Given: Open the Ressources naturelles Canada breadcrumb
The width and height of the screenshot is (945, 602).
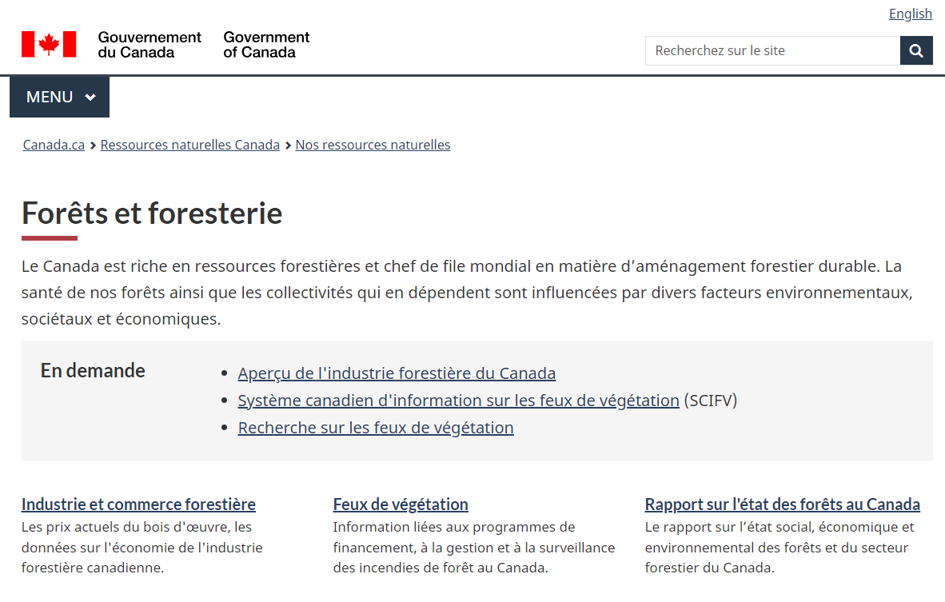Looking at the screenshot, I should [189, 145].
